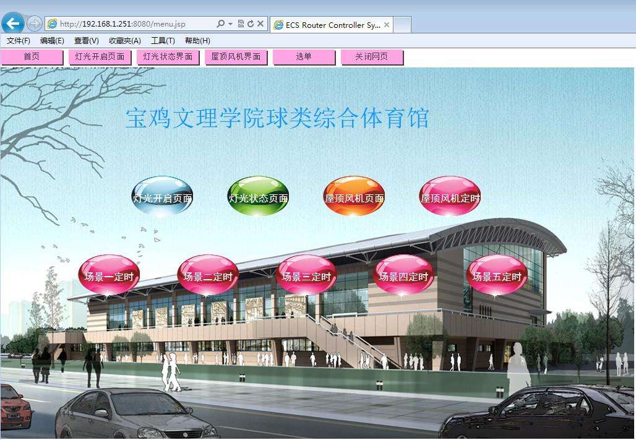Click the compatibility view icon in address bar
The width and height of the screenshot is (636, 440).
pos(241,24)
